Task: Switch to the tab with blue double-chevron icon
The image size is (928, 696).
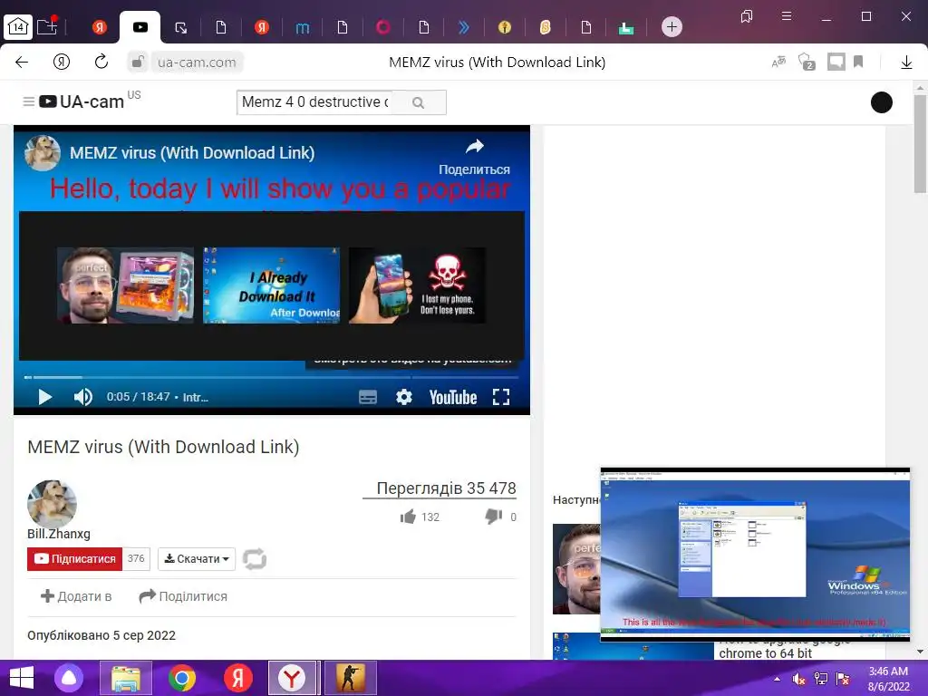Action: (x=464, y=26)
